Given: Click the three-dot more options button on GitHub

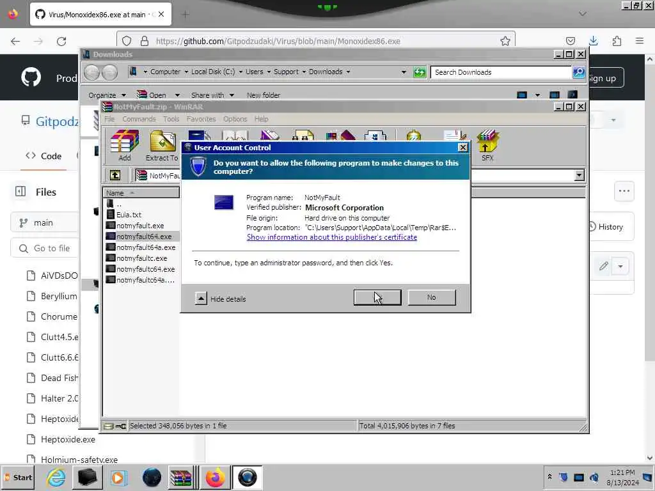Looking at the screenshot, I should click(x=624, y=191).
